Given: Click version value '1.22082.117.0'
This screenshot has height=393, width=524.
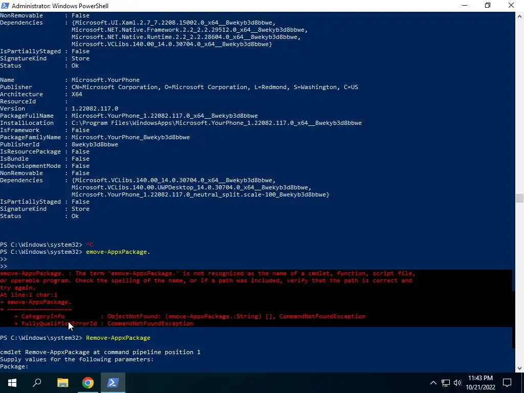Looking at the screenshot, I should pos(95,108).
